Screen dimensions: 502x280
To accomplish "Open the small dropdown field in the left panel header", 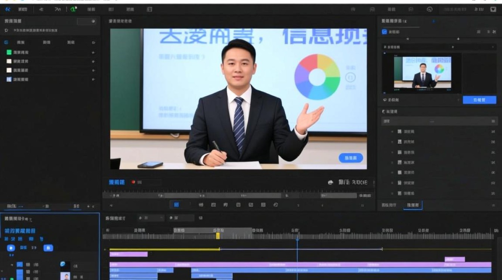I will (x=86, y=21).
